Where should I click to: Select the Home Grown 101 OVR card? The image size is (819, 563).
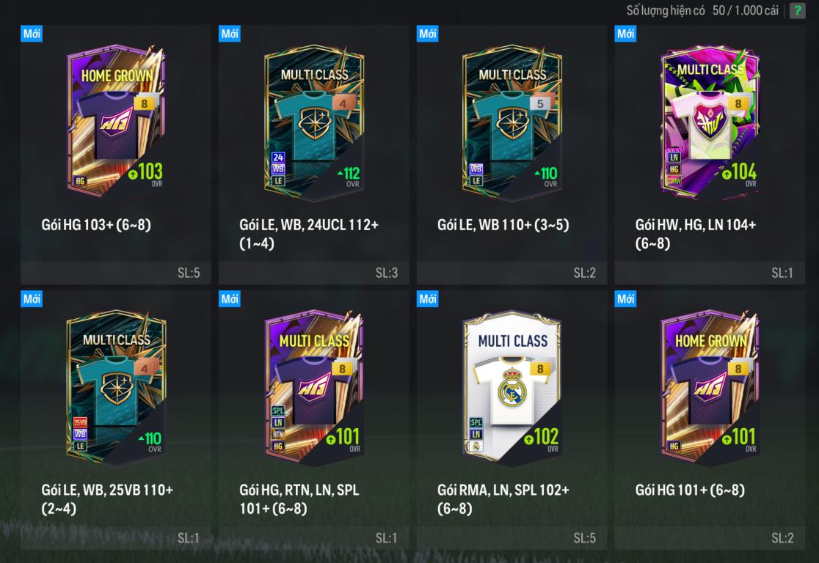tap(710, 389)
